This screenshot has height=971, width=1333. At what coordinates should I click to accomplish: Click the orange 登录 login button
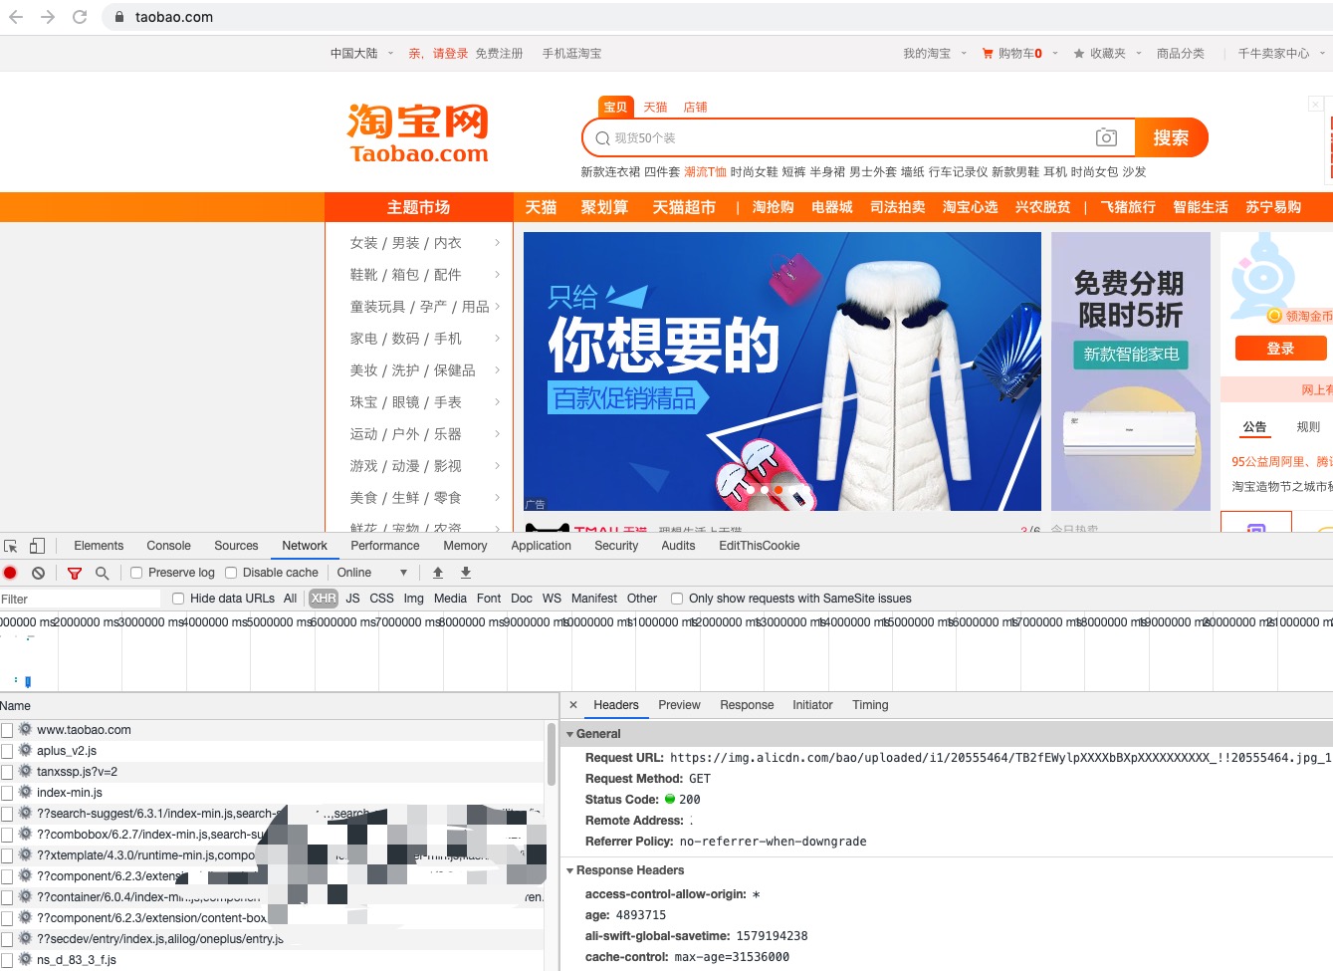tap(1280, 349)
